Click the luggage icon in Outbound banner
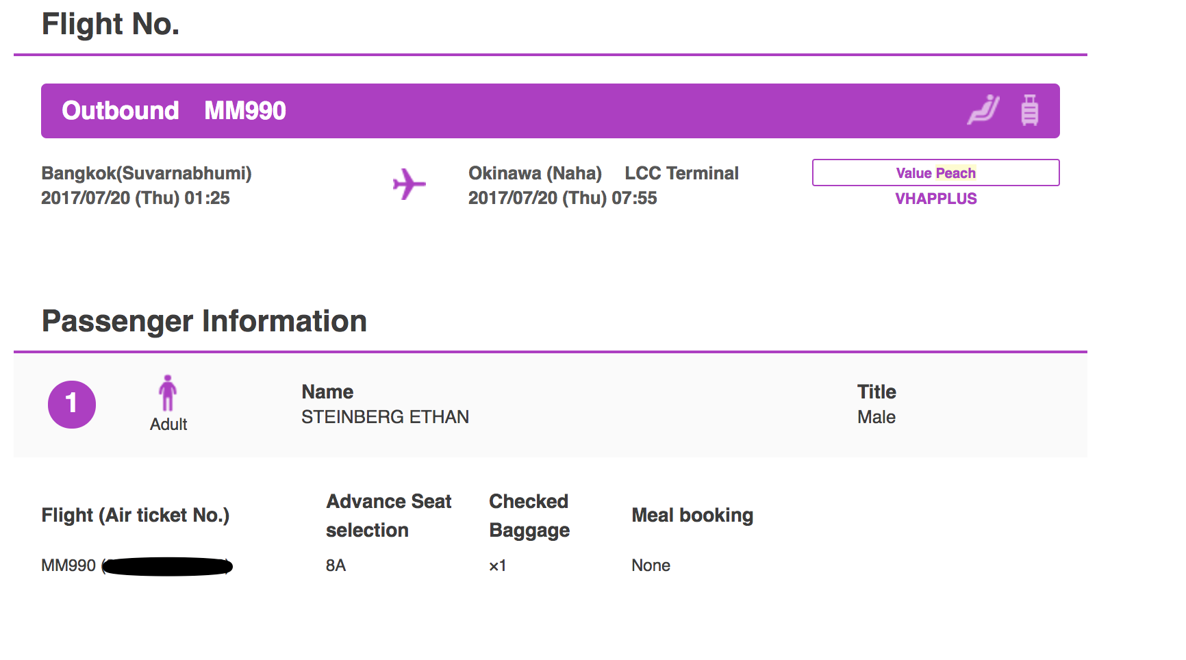Viewport: 1186px width, 660px height. pyautogui.click(x=1029, y=110)
